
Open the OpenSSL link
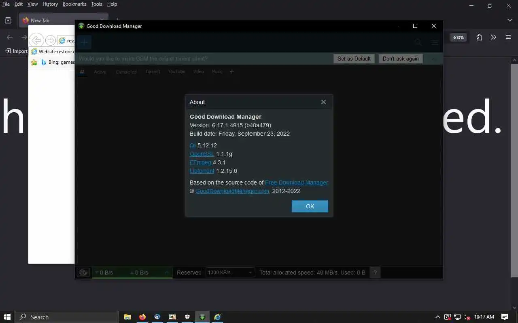click(x=202, y=154)
